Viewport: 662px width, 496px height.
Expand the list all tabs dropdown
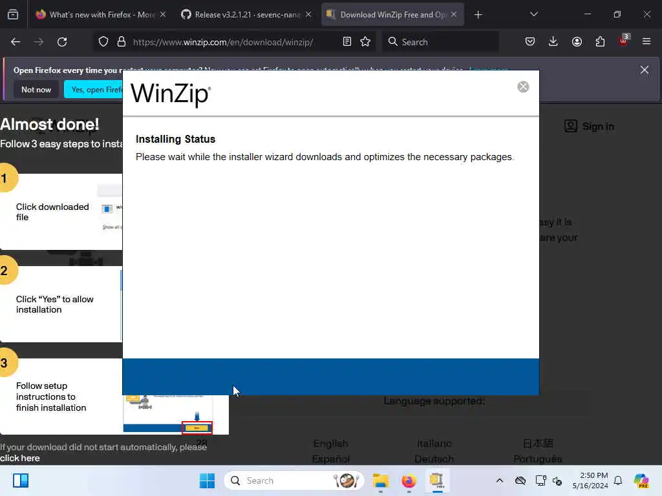pyautogui.click(x=533, y=15)
